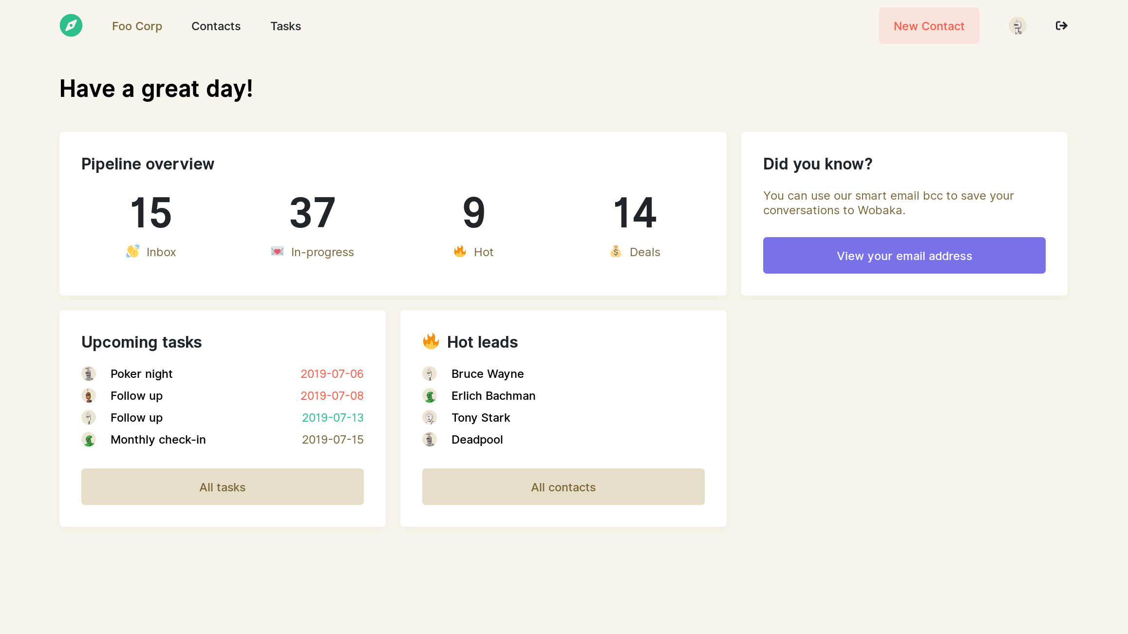
Task: Click Bruce Wayne contact avatar icon
Action: (x=430, y=374)
